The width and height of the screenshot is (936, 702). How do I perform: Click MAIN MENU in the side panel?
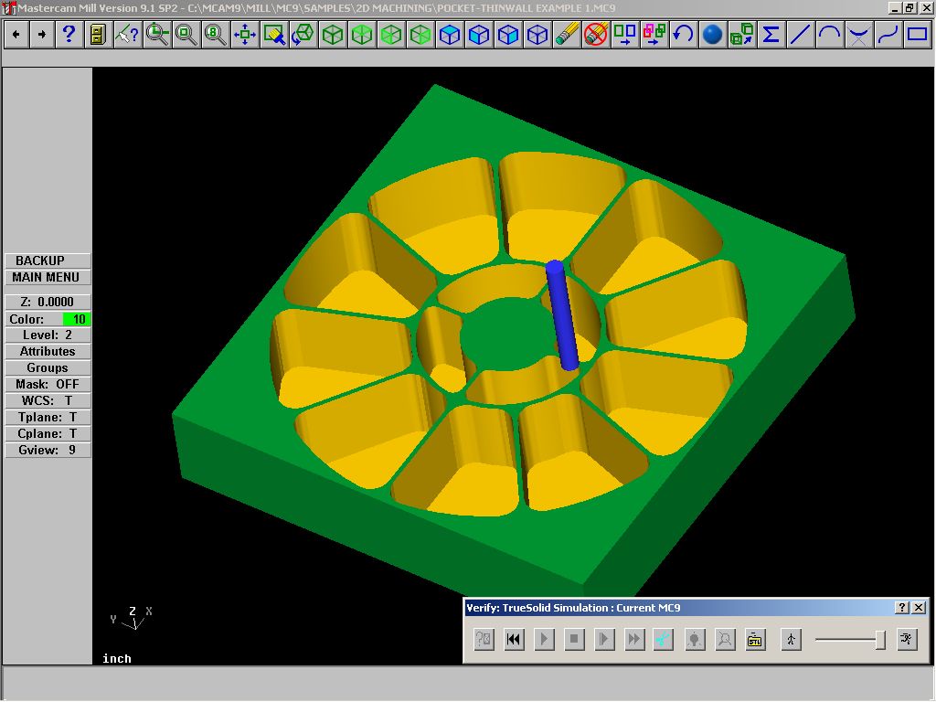[x=48, y=277]
